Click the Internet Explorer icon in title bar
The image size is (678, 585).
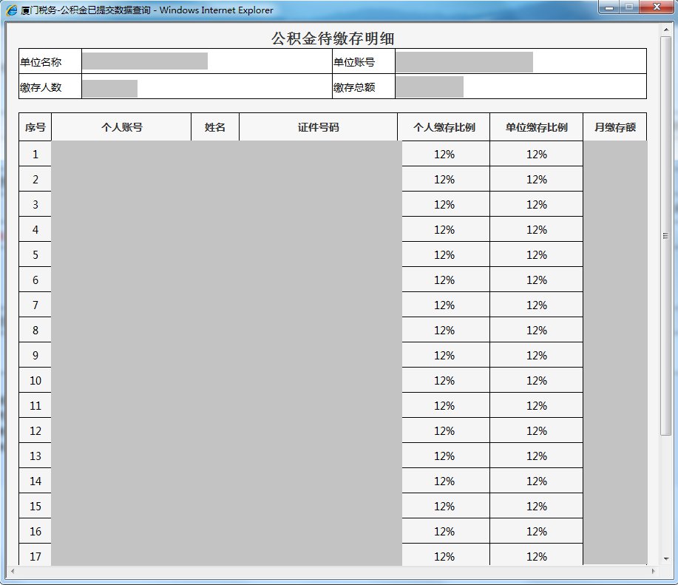(x=12, y=10)
